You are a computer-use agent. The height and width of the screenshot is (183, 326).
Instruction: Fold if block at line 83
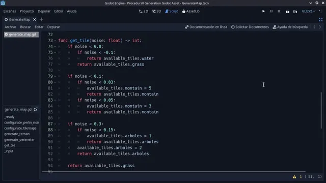coord(55,101)
